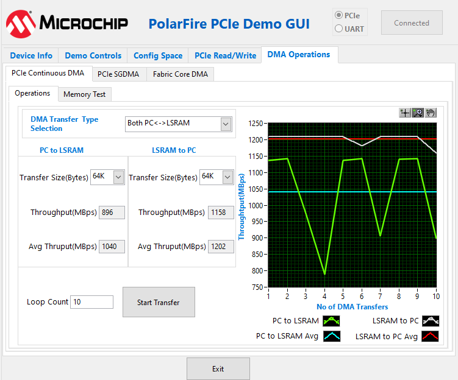Select the graph cursor crosshair tool

(x=405, y=113)
